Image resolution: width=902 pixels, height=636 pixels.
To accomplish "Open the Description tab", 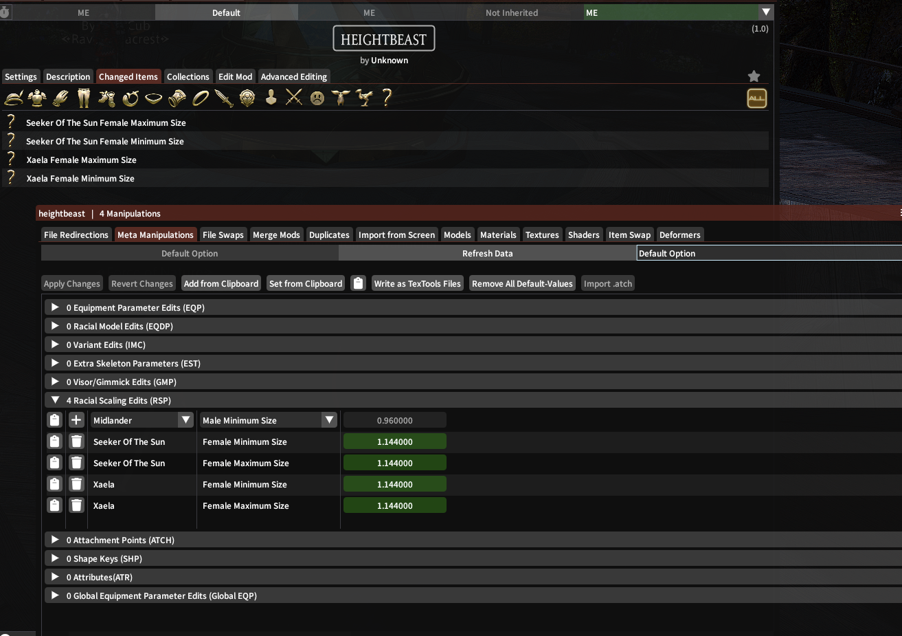I will pos(68,76).
